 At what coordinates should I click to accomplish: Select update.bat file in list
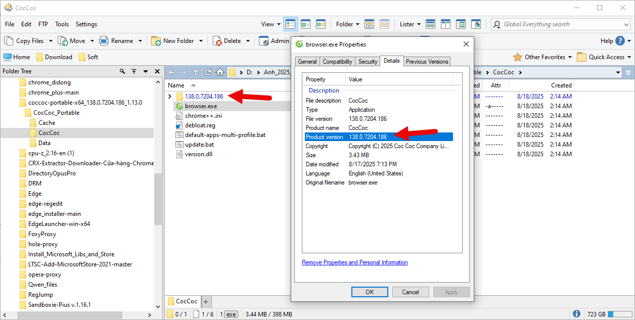(x=198, y=145)
